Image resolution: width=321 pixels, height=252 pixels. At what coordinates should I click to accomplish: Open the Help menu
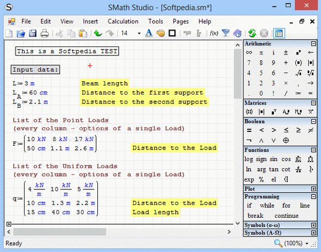coord(205,21)
